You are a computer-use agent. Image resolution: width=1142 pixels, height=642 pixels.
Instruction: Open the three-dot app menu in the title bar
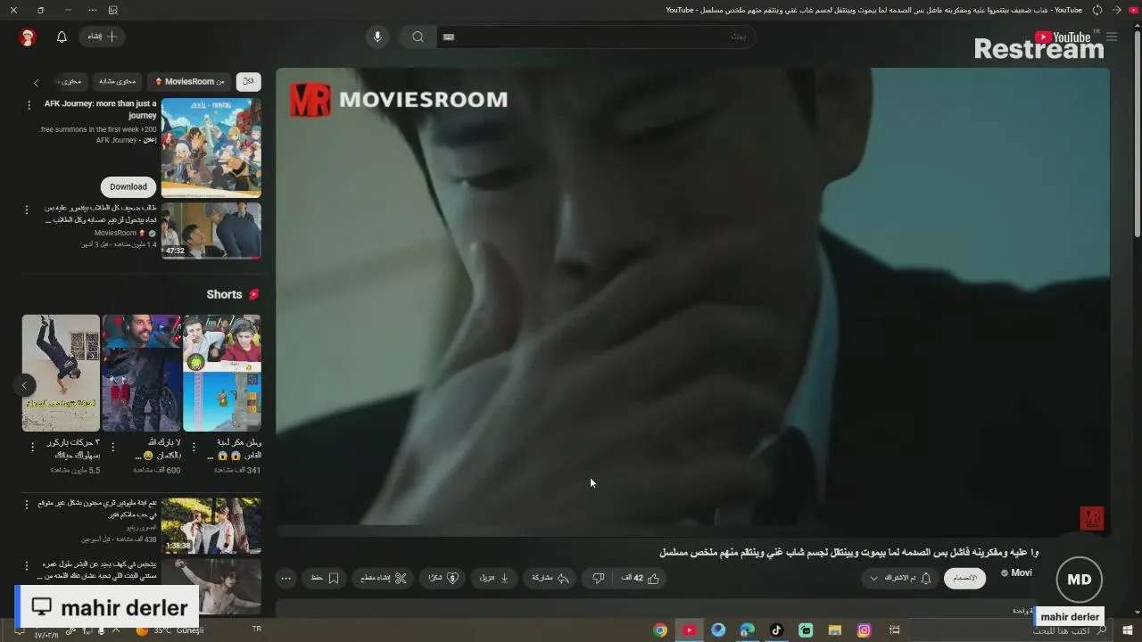93,10
